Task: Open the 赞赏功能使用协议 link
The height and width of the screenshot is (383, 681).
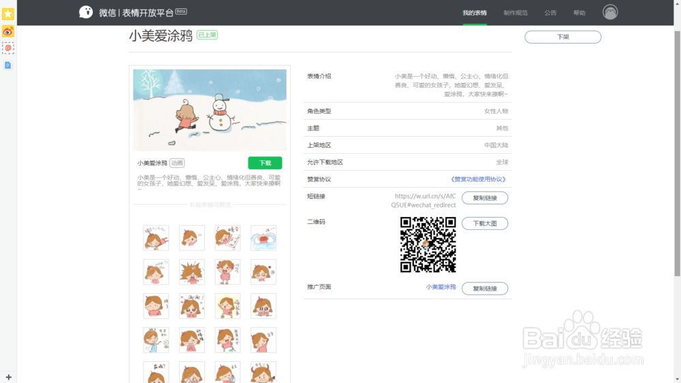Action: (x=478, y=179)
